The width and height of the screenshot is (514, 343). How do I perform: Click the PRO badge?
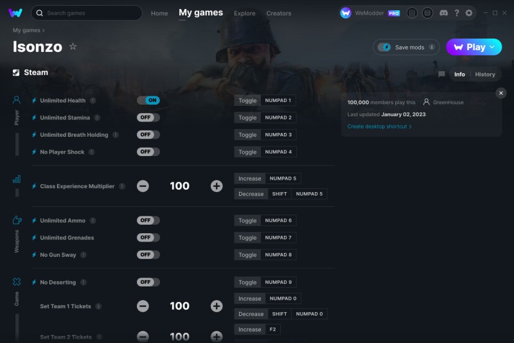tap(394, 13)
